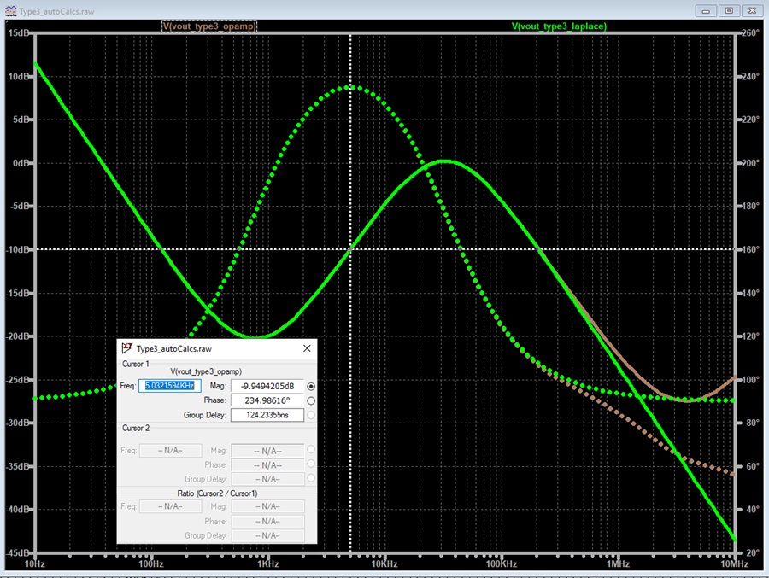Click the Cursor 1 Freq input field

[x=170, y=386]
